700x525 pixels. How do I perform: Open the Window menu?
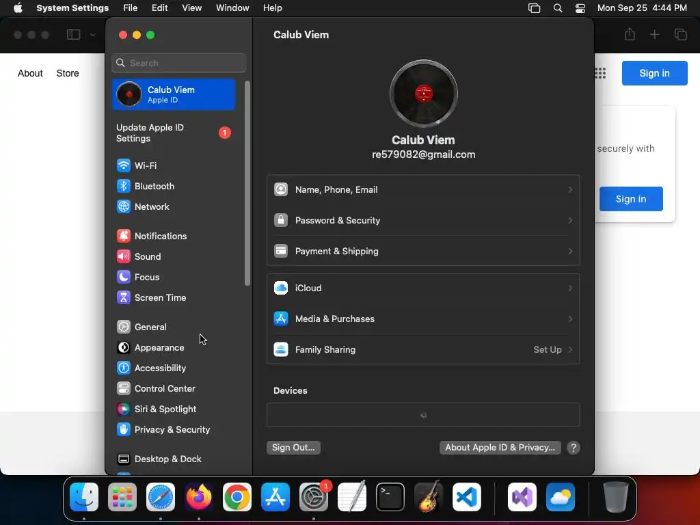click(x=232, y=8)
